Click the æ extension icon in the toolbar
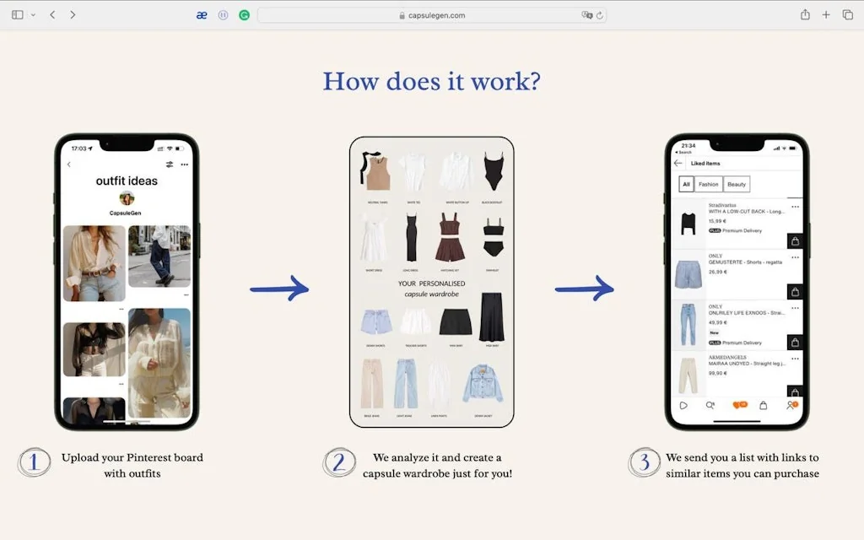 click(202, 14)
